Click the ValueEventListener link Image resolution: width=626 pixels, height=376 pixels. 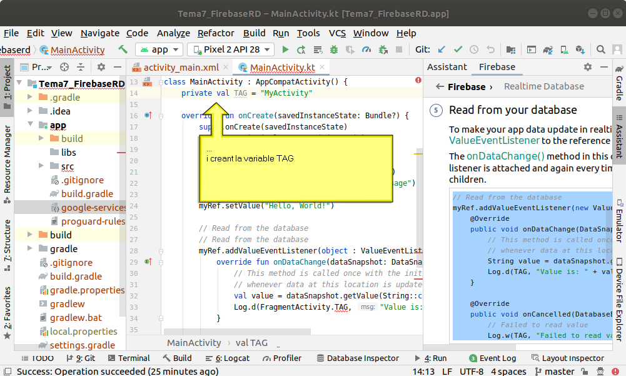point(494,141)
